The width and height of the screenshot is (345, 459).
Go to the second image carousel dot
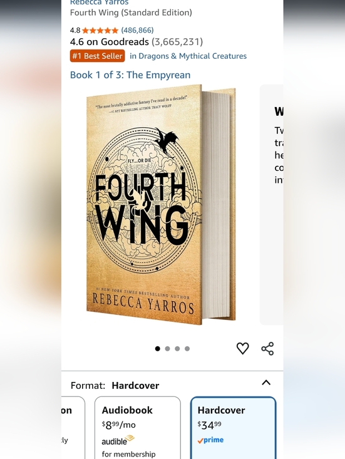point(167,349)
